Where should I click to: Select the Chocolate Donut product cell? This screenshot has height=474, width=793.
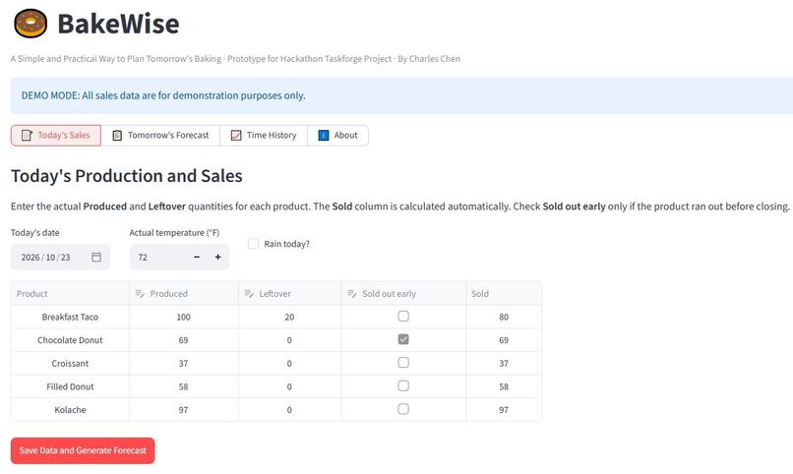pos(70,340)
